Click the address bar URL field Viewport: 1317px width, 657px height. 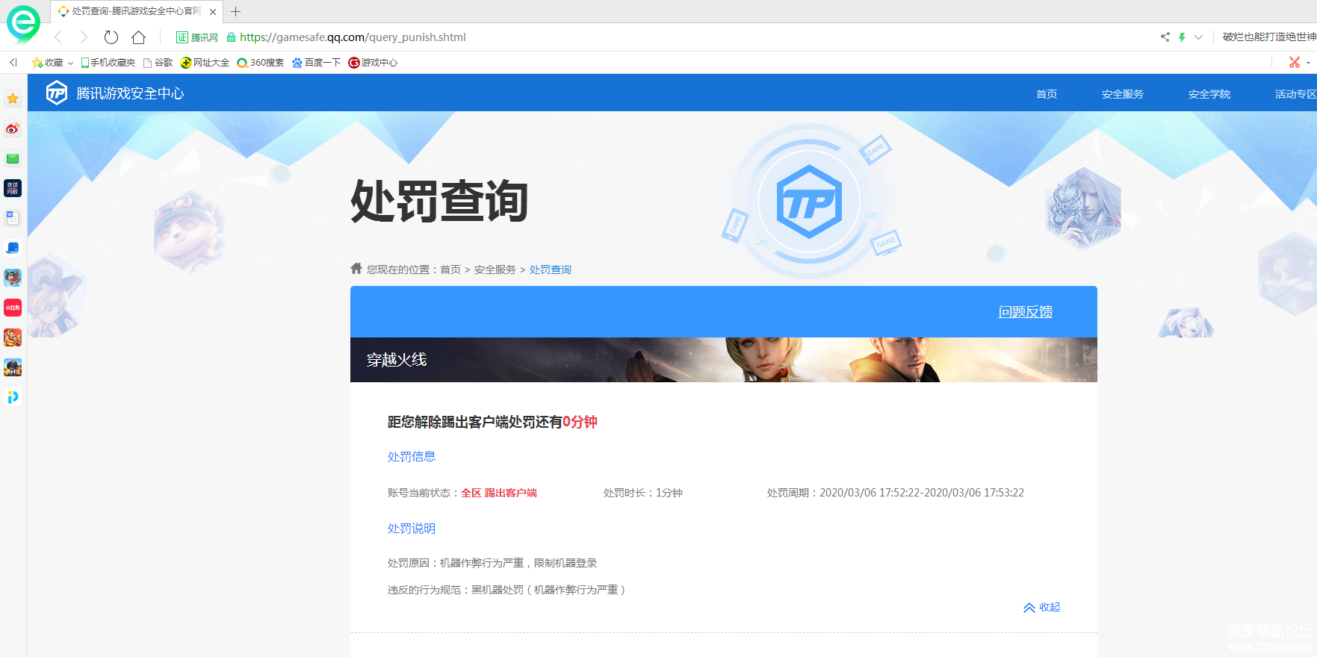point(353,37)
